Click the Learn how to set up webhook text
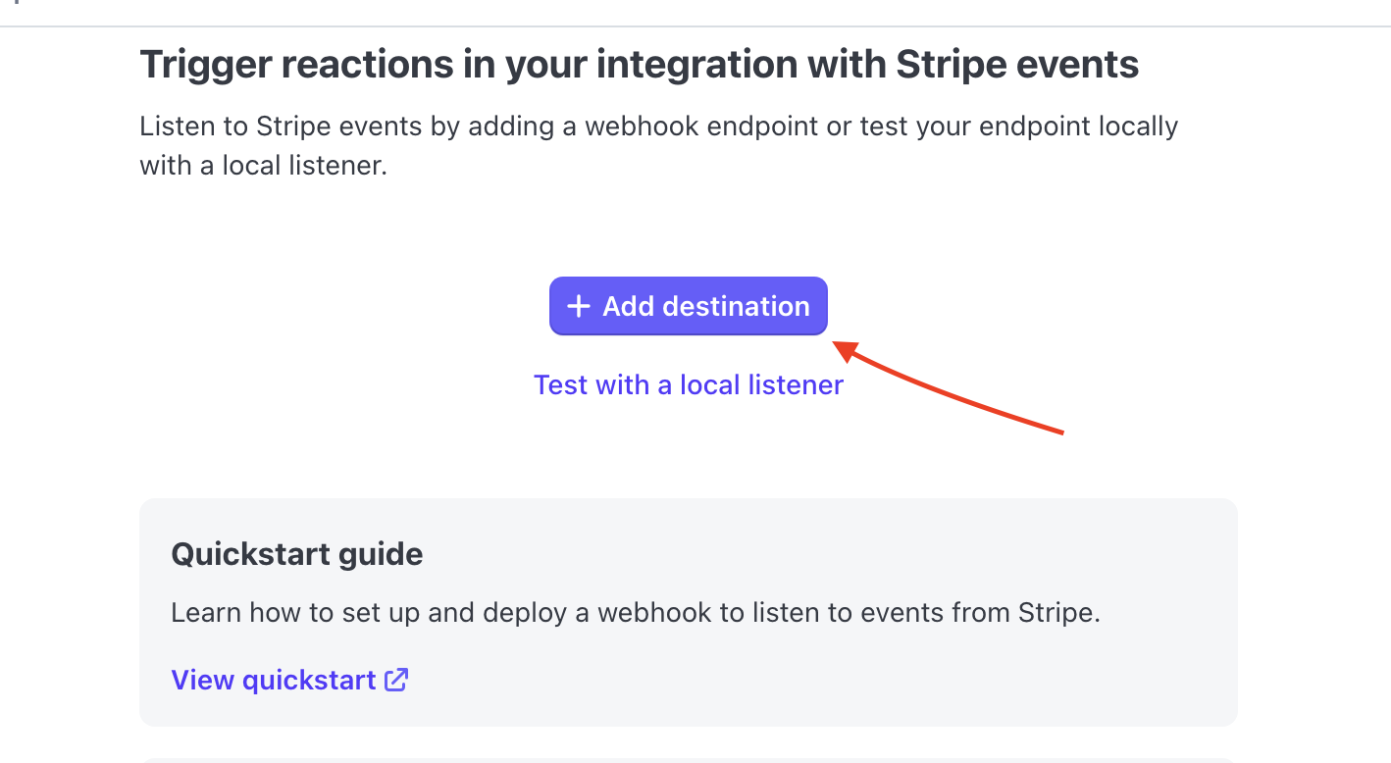This screenshot has width=1391, height=763. (636, 613)
